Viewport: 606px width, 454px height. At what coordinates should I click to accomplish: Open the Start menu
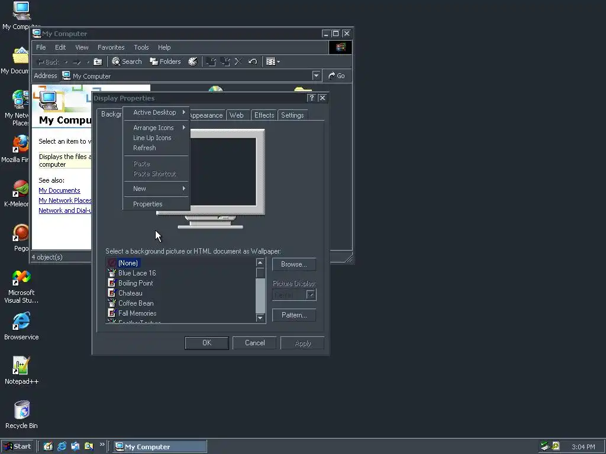click(17, 446)
